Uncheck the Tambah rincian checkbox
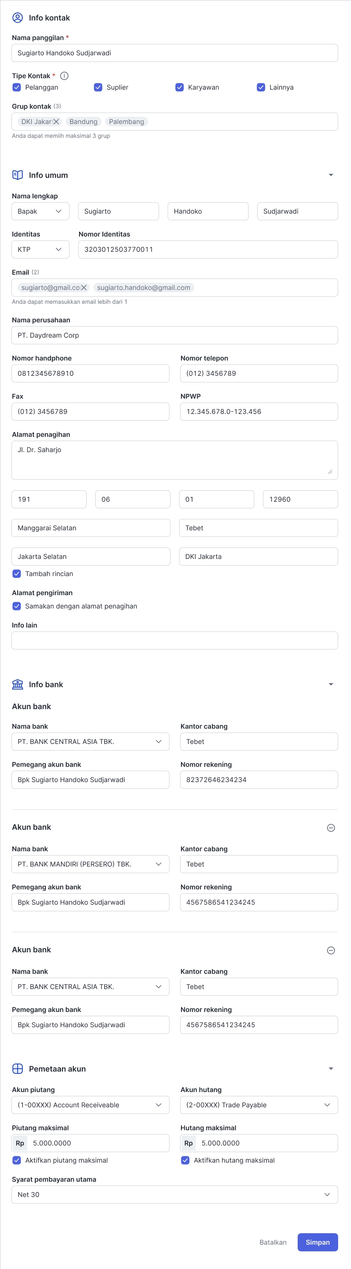The image size is (351, 1269). click(17, 573)
